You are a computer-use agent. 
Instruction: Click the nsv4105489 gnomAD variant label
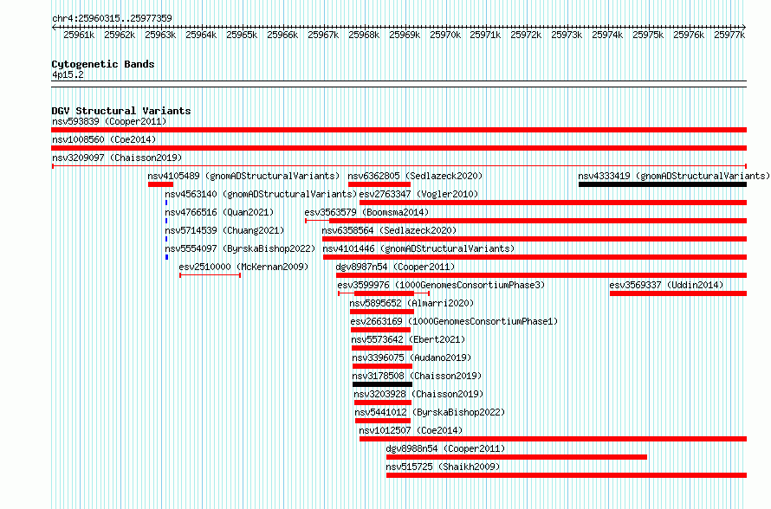(243, 176)
